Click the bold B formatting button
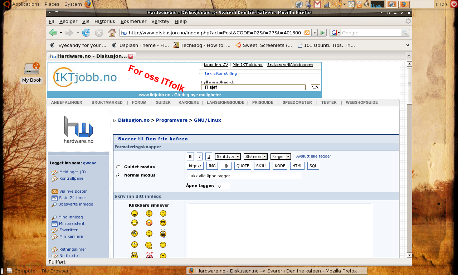The height and width of the screenshot is (275, 458). (x=190, y=156)
